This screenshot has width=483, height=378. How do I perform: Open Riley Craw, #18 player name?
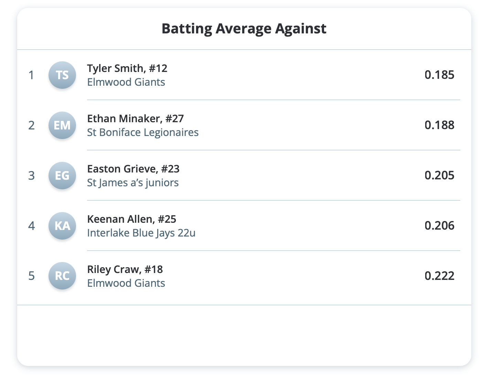coord(125,269)
